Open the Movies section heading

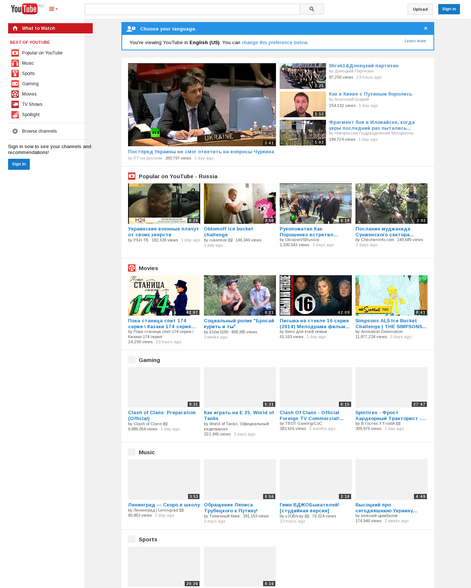click(148, 268)
